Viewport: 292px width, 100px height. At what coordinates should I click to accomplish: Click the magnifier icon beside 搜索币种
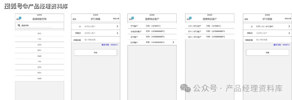click(19, 25)
